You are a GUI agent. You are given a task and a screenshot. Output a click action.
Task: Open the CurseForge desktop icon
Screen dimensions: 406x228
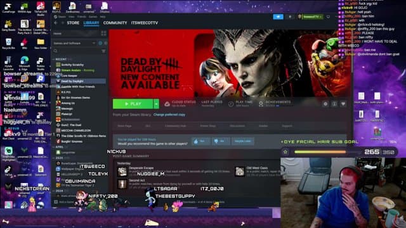tap(8, 7)
